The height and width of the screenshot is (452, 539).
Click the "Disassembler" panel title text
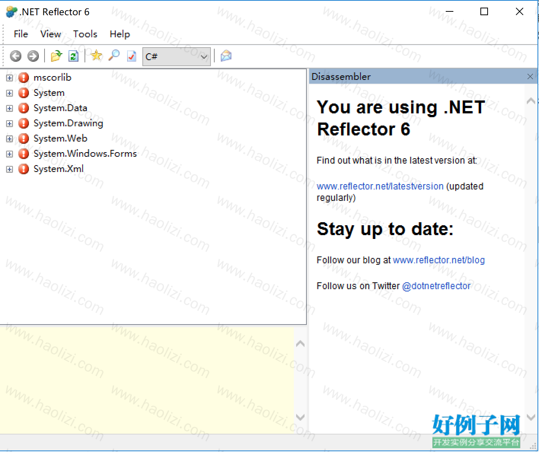tap(341, 76)
